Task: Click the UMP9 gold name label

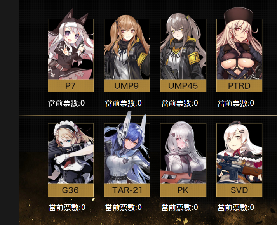Action: pyautogui.click(x=127, y=86)
